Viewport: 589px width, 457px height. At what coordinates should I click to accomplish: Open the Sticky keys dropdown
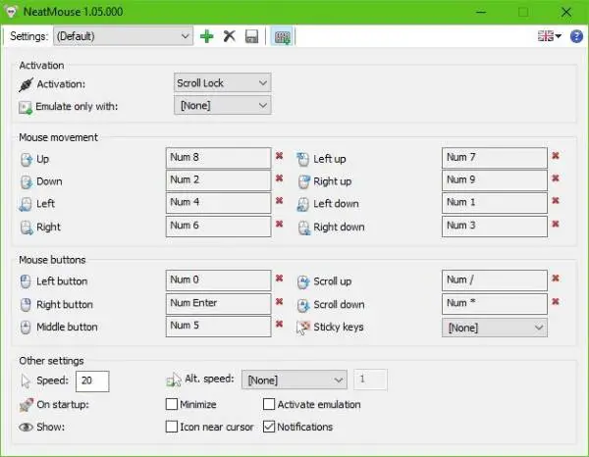point(495,328)
